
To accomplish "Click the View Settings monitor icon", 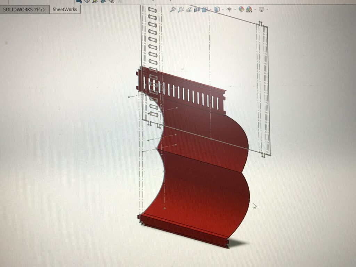I will click(x=261, y=9).
